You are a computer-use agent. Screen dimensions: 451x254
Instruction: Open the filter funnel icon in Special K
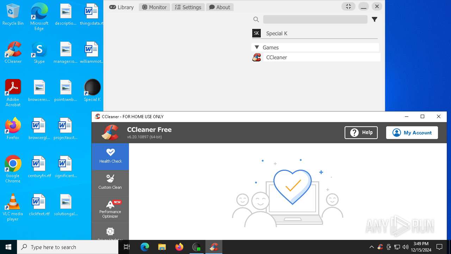tap(375, 19)
